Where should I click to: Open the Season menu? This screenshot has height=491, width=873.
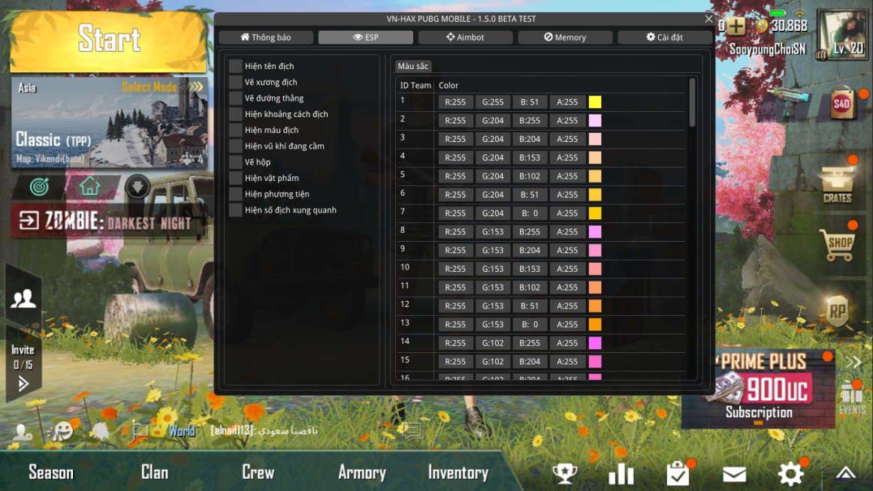(51, 473)
